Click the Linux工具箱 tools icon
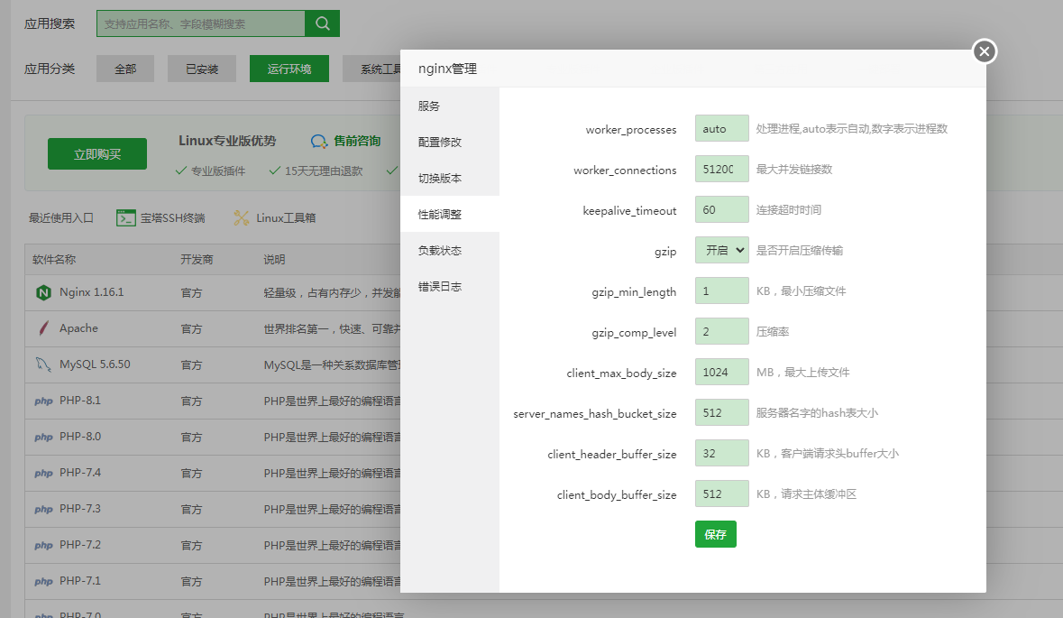The image size is (1063, 618). [242, 217]
